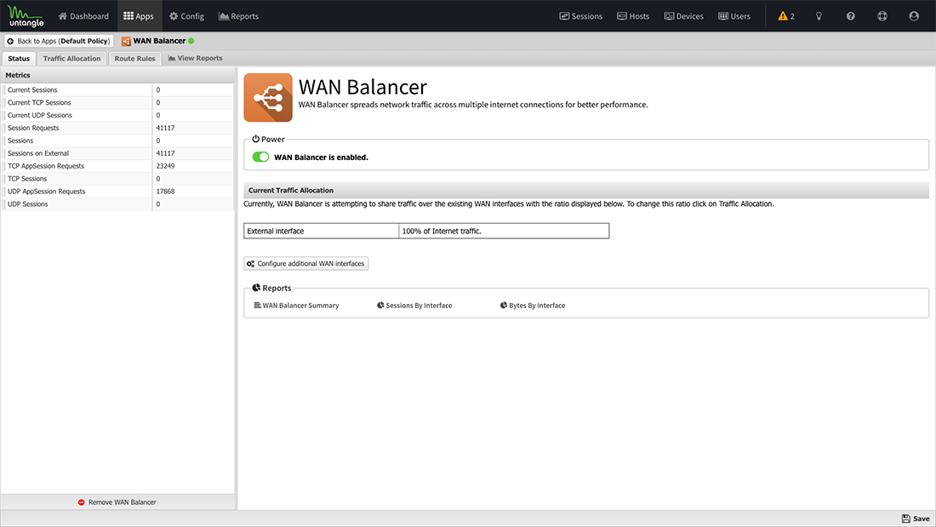
Task: Open the account user icon
Action: click(x=914, y=16)
